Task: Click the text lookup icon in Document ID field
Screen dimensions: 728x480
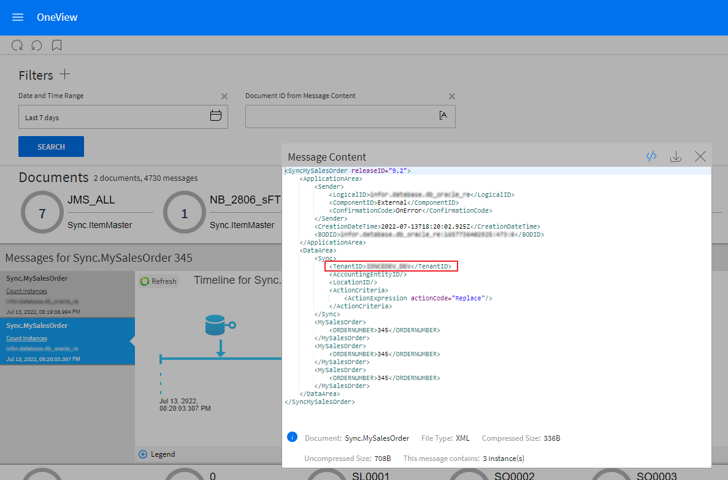Action: coord(443,115)
